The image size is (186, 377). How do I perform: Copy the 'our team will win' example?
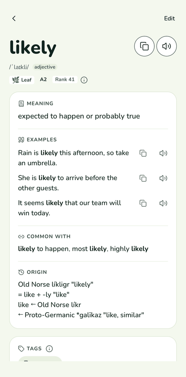point(143,203)
